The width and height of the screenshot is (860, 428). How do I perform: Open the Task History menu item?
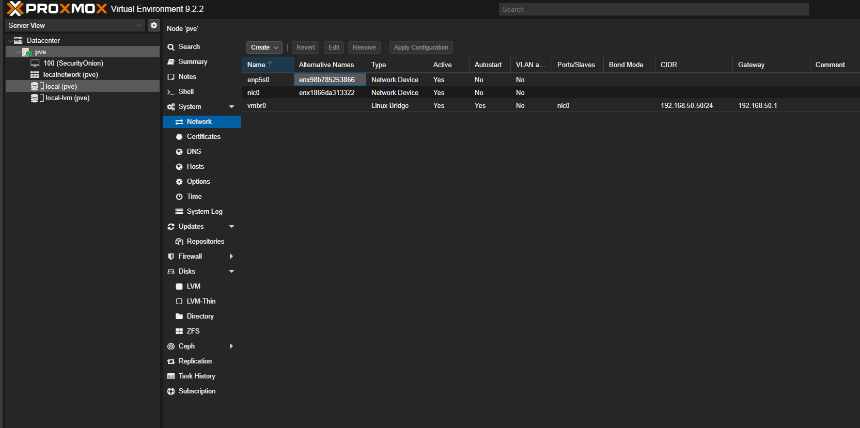tap(202, 376)
